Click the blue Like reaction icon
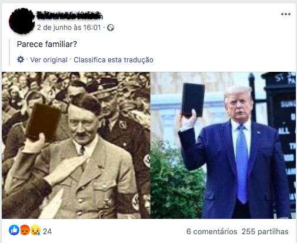Image resolution: width=297 pixels, height=243 pixels. (x=14, y=230)
